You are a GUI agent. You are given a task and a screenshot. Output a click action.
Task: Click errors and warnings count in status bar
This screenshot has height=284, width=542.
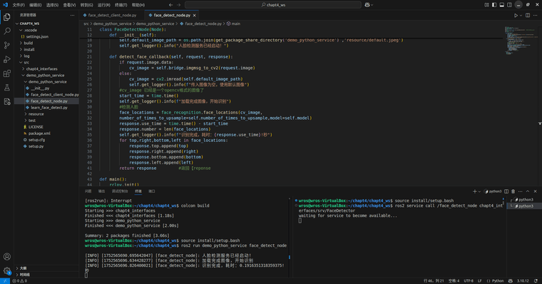click(20, 281)
